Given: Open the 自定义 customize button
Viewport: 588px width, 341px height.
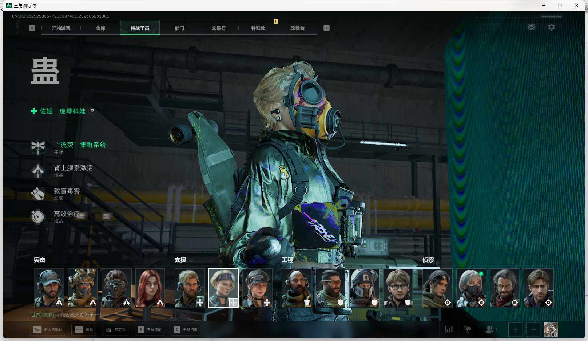Looking at the screenshot, I should click(115, 330).
